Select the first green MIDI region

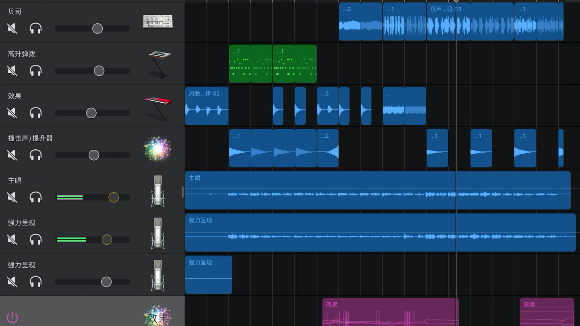click(251, 64)
